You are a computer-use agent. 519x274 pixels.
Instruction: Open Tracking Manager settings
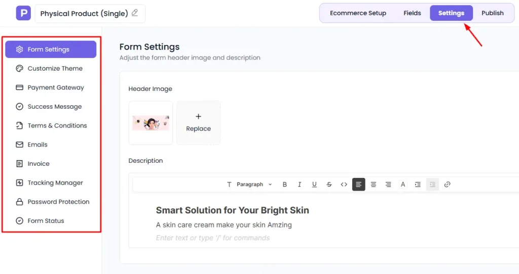(51, 182)
